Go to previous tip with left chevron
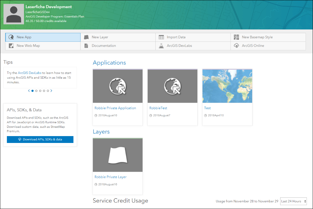Screen dimensions: 313x209 [29, 91]
